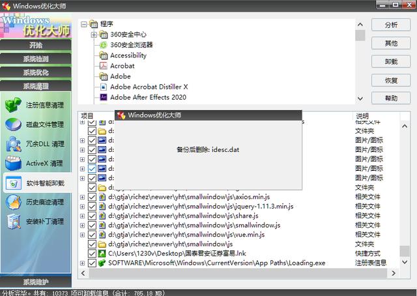Screen dimensions: 417x296
Task: Uncheck smallwindow.js checkbox
Action: click(x=92, y=225)
